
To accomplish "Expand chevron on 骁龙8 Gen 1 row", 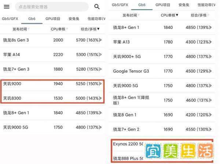I will 210,115.
